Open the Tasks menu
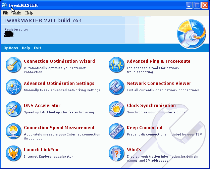 (17, 13)
